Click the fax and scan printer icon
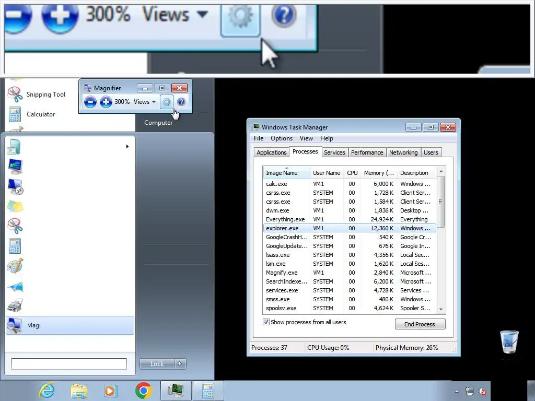Image resolution: width=535 pixels, height=401 pixels. click(x=15, y=305)
